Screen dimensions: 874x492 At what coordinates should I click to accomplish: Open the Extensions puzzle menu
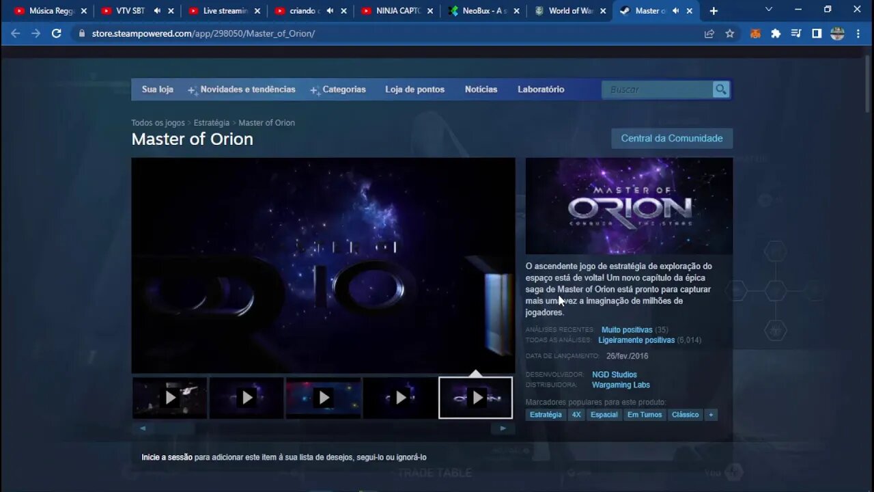tap(776, 33)
